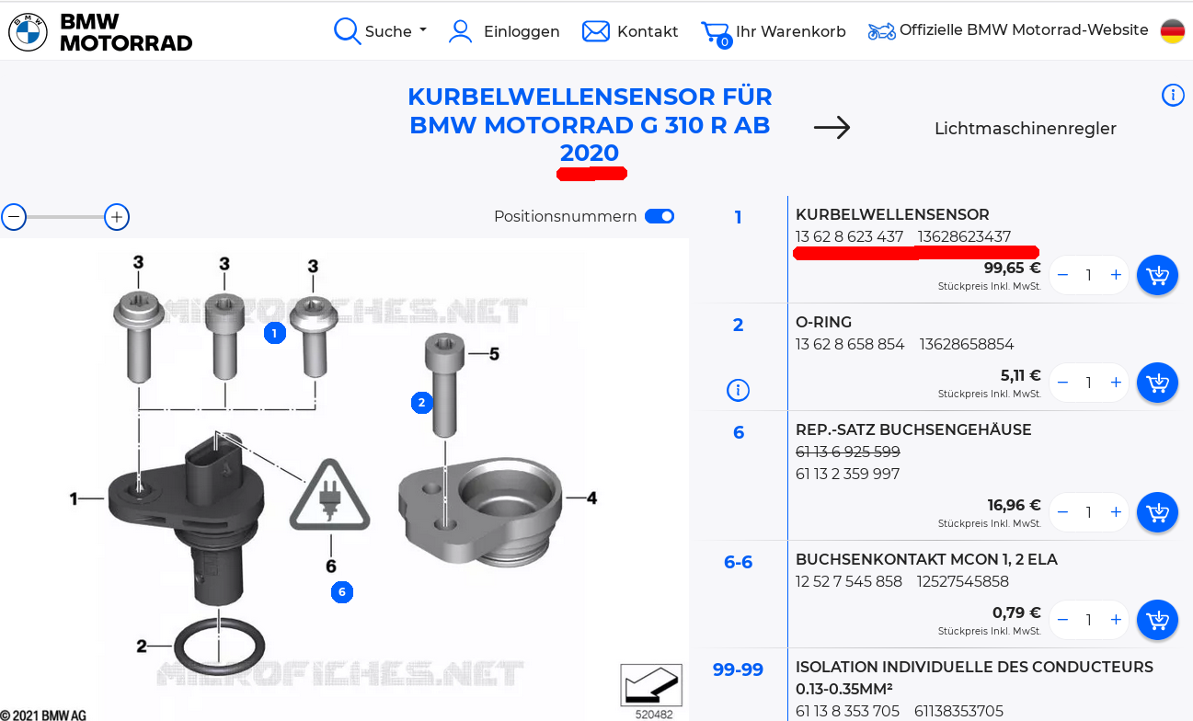
Task: Open Offizielle BMW Motorrad-Website link
Action: [x=1024, y=30]
